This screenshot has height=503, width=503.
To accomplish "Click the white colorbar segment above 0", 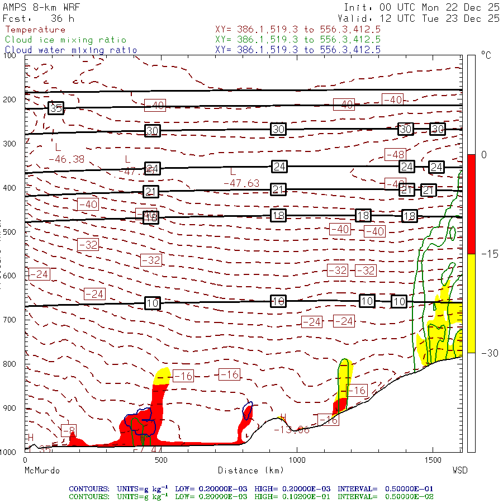I will coord(471,105).
